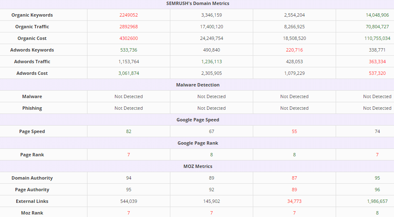
Task: Select the Adwords Keywords value 490,840
Action: click(x=212, y=50)
